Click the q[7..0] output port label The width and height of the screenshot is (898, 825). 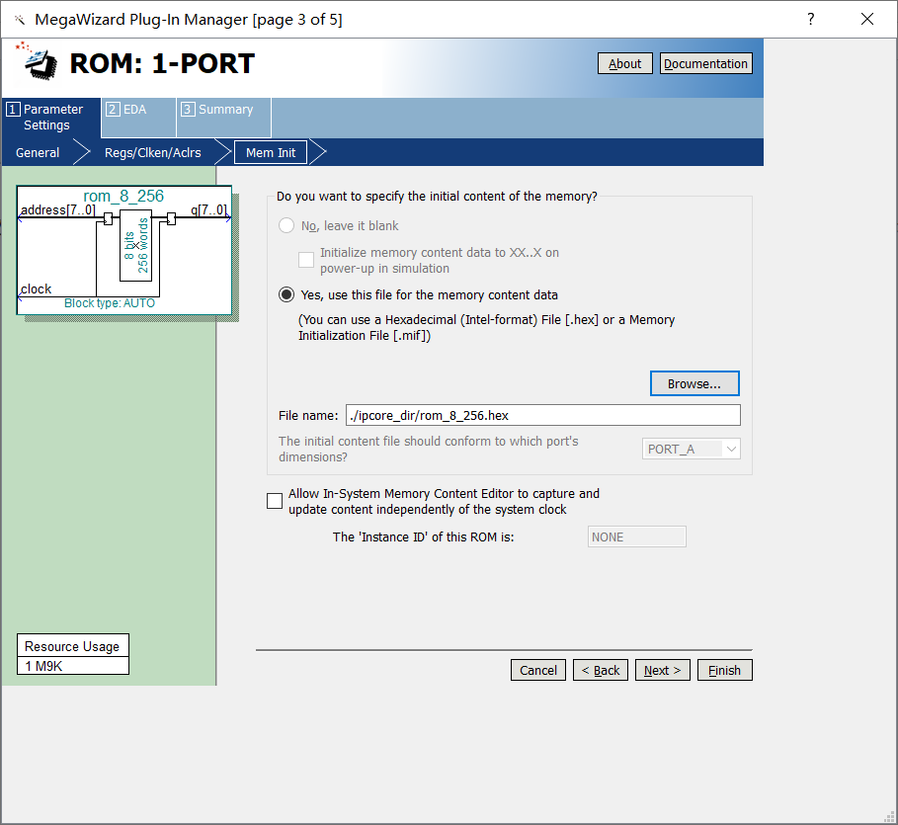(209, 210)
